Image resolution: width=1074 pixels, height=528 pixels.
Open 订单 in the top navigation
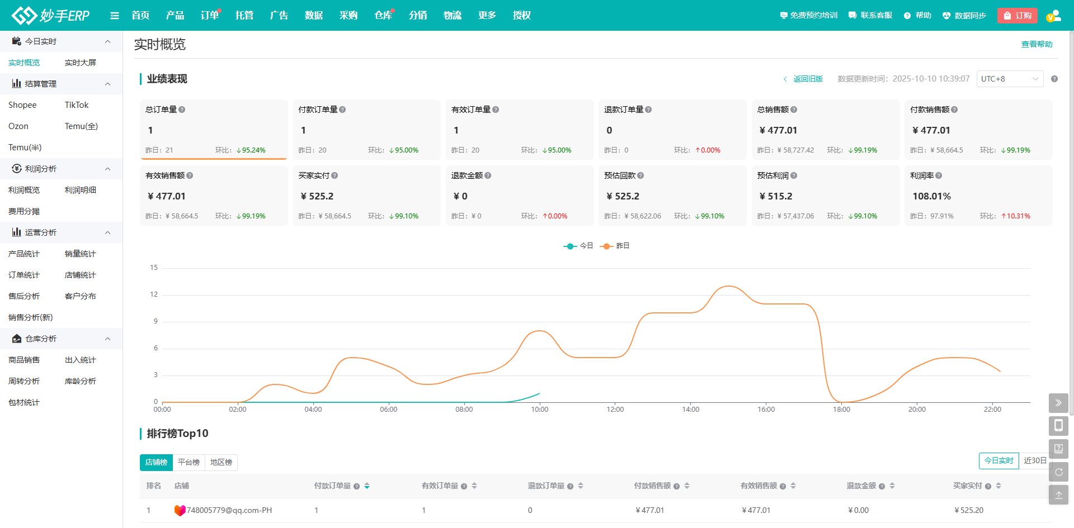pos(210,16)
